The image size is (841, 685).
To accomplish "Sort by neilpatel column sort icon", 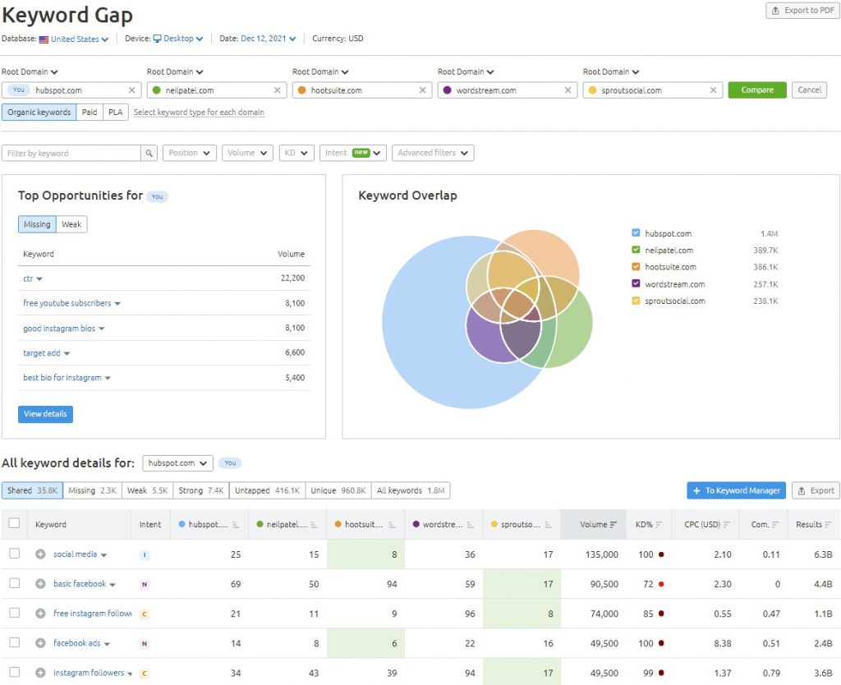I will coord(314,525).
